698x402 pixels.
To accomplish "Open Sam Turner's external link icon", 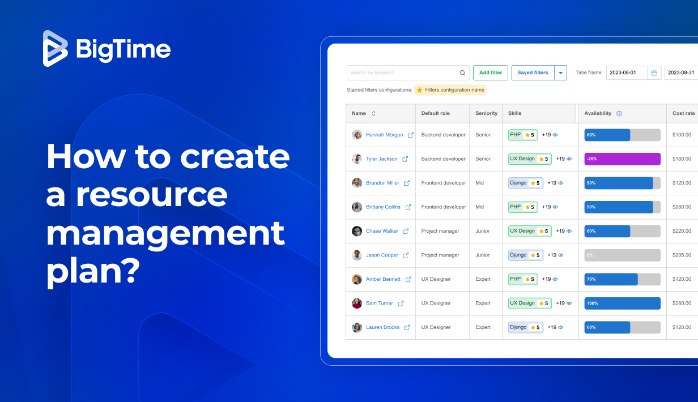I will pos(401,303).
